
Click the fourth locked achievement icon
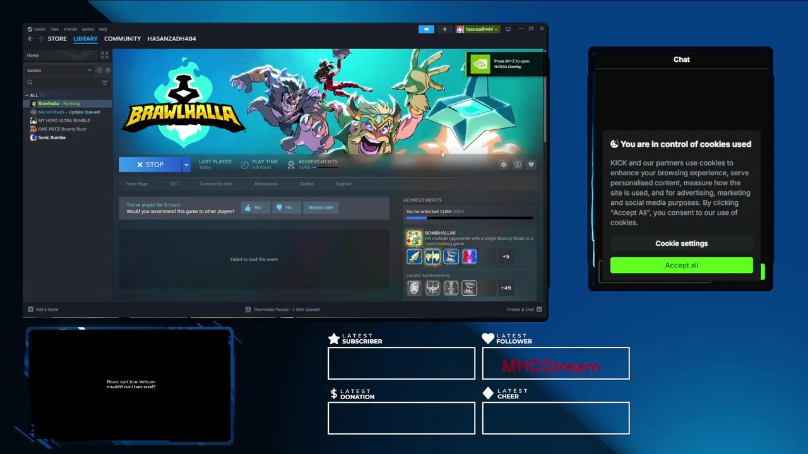point(469,288)
